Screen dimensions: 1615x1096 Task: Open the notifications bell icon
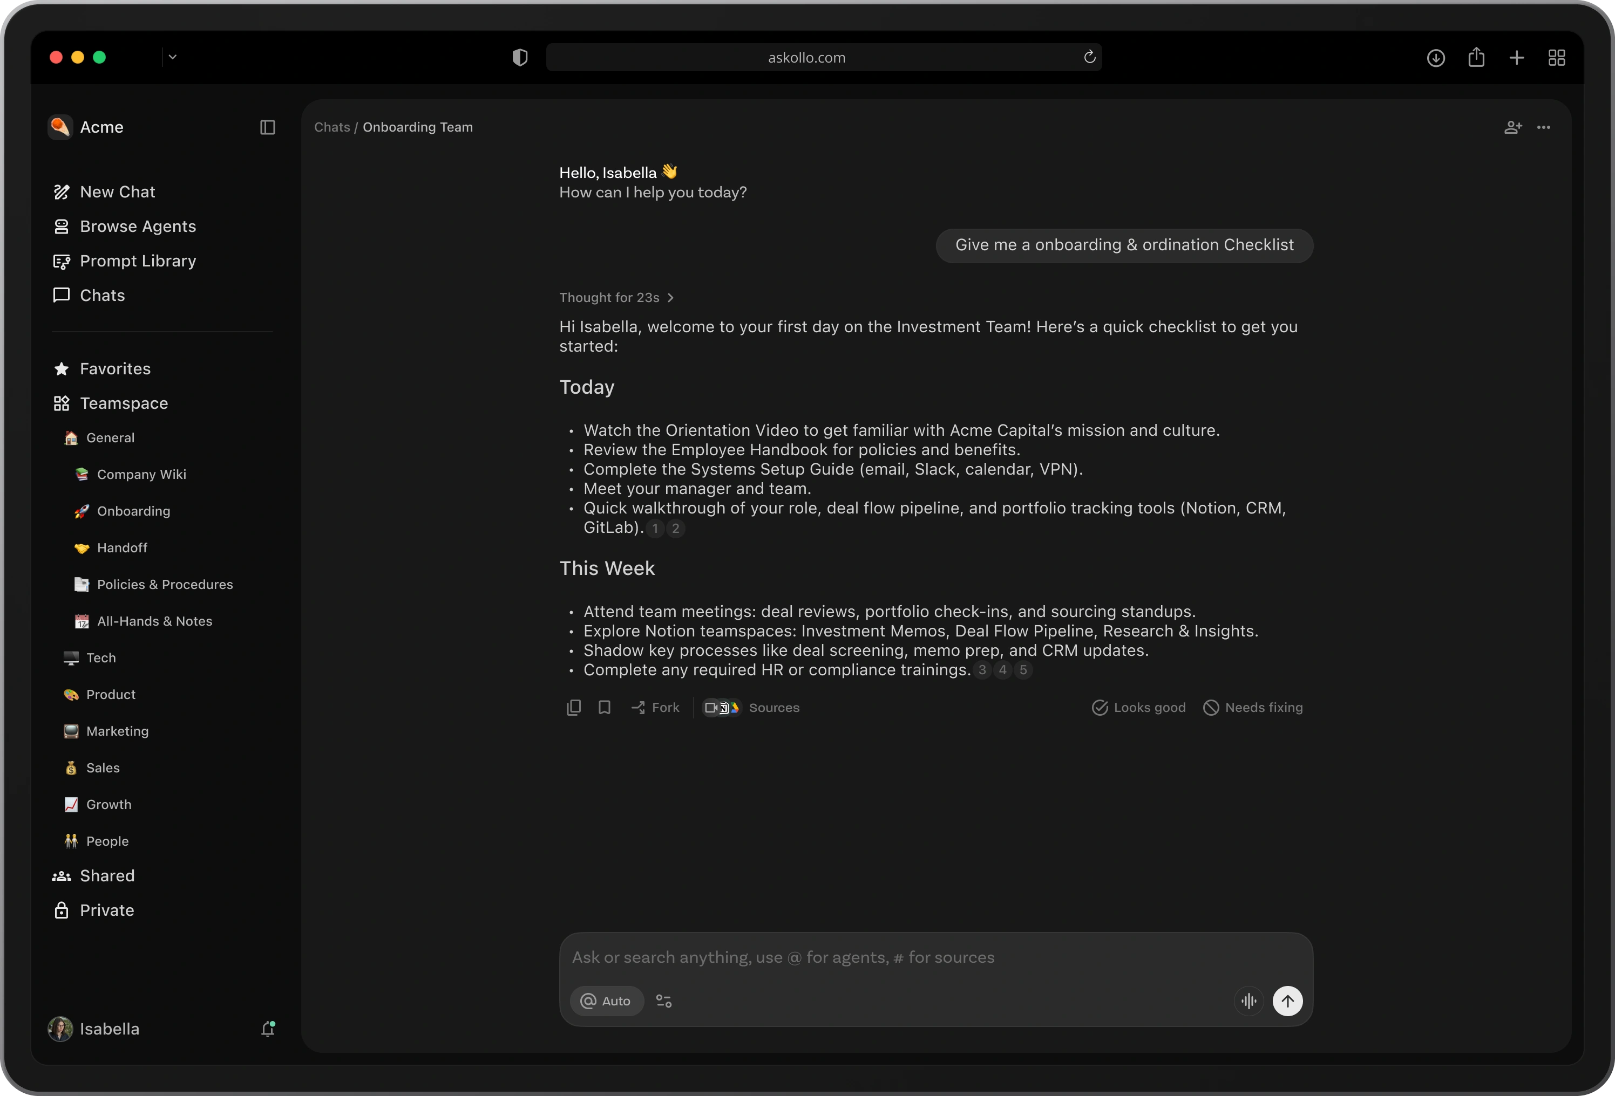tap(268, 1029)
